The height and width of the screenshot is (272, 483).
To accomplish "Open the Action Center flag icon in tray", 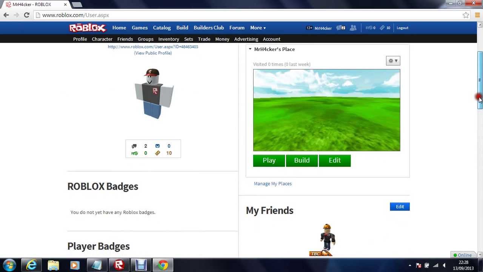I will 418,265.
